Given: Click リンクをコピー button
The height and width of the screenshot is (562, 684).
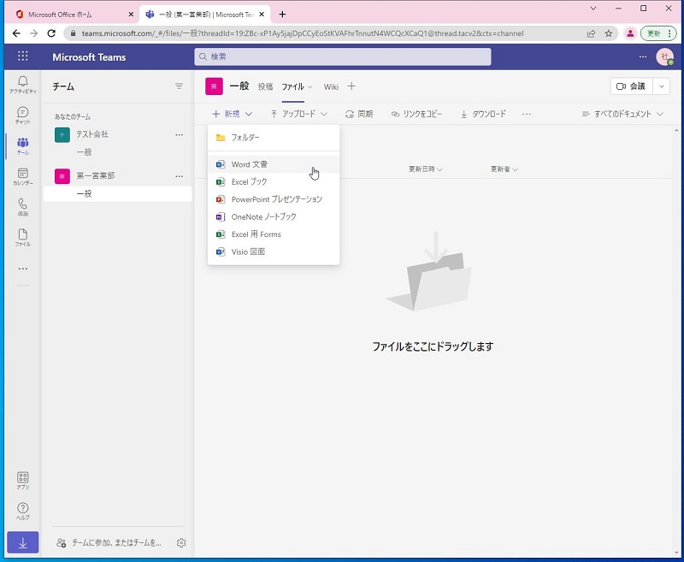Looking at the screenshot, I should [416, 114].
